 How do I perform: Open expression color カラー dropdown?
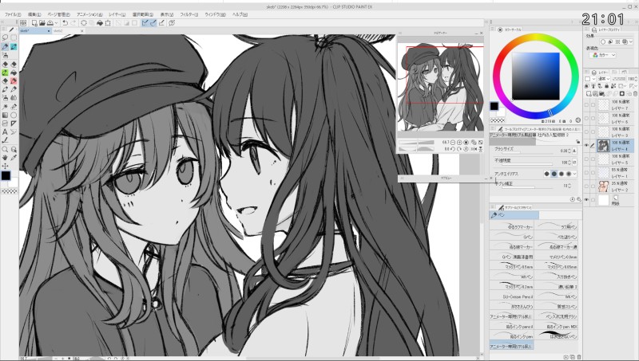coord(604,55)
